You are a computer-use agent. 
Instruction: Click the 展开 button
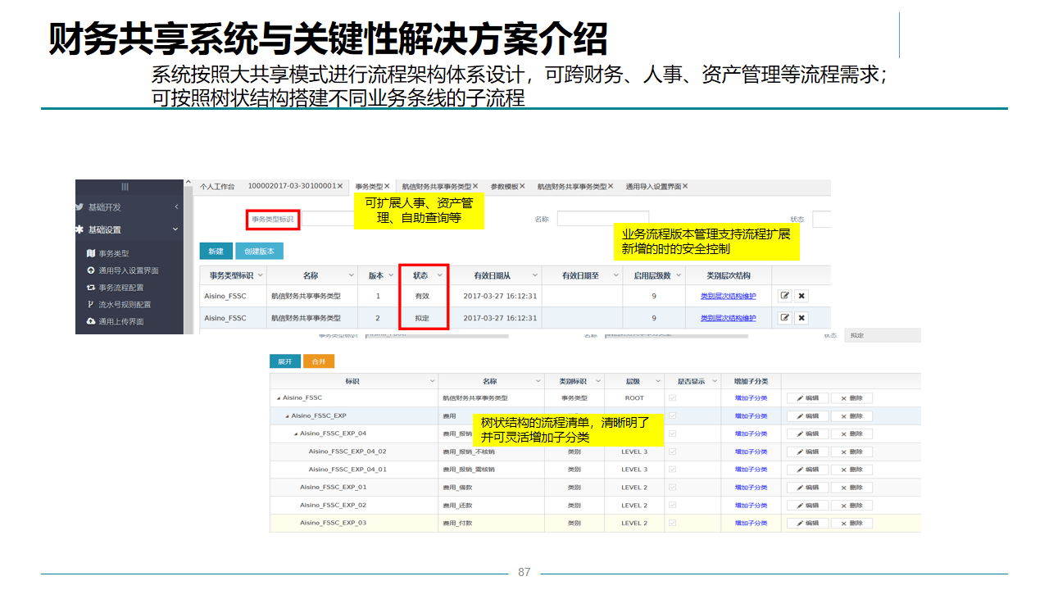coord(284,361)
